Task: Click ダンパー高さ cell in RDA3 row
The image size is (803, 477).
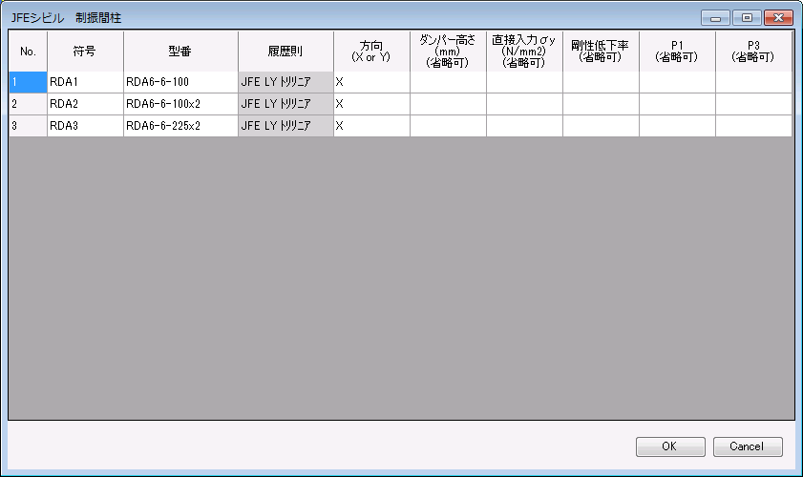Action: pos(448,126)
